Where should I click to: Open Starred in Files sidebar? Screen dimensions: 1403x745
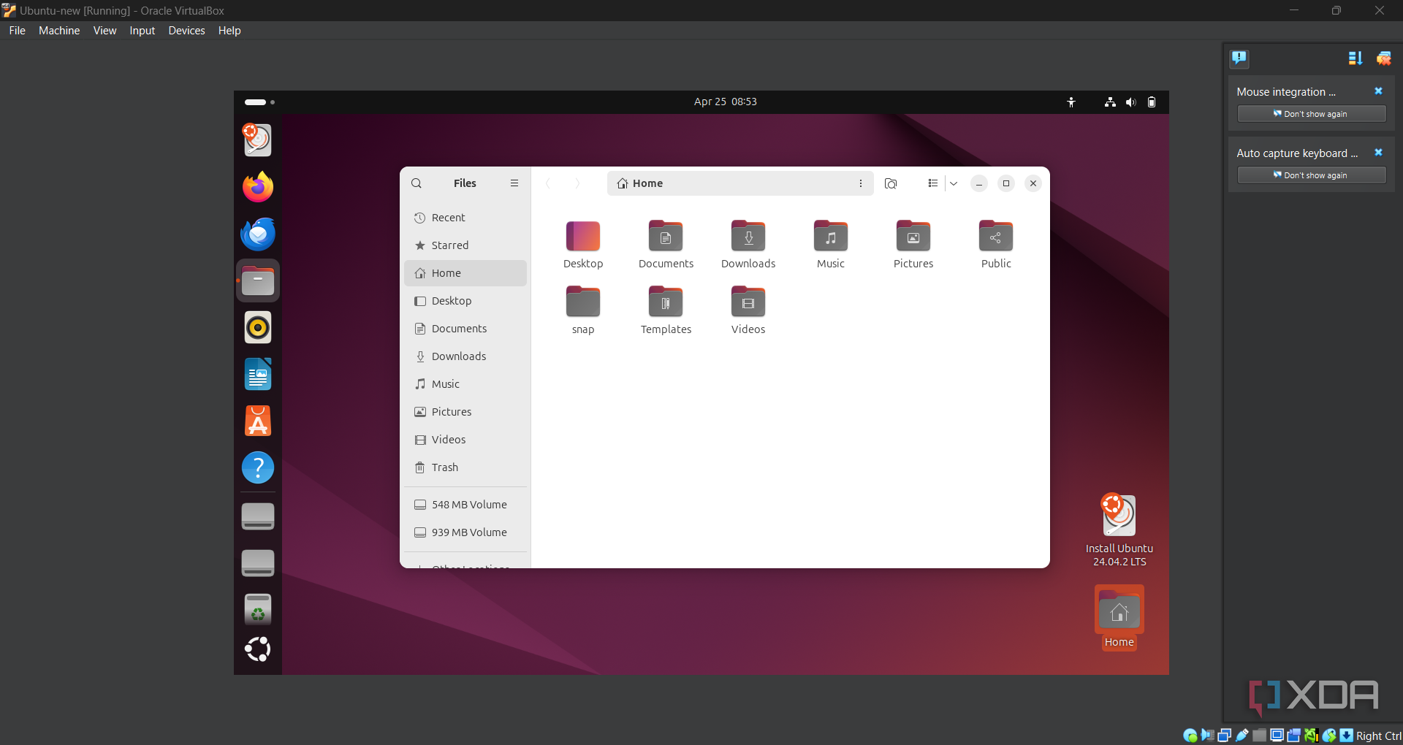click(x=465, y=245)
